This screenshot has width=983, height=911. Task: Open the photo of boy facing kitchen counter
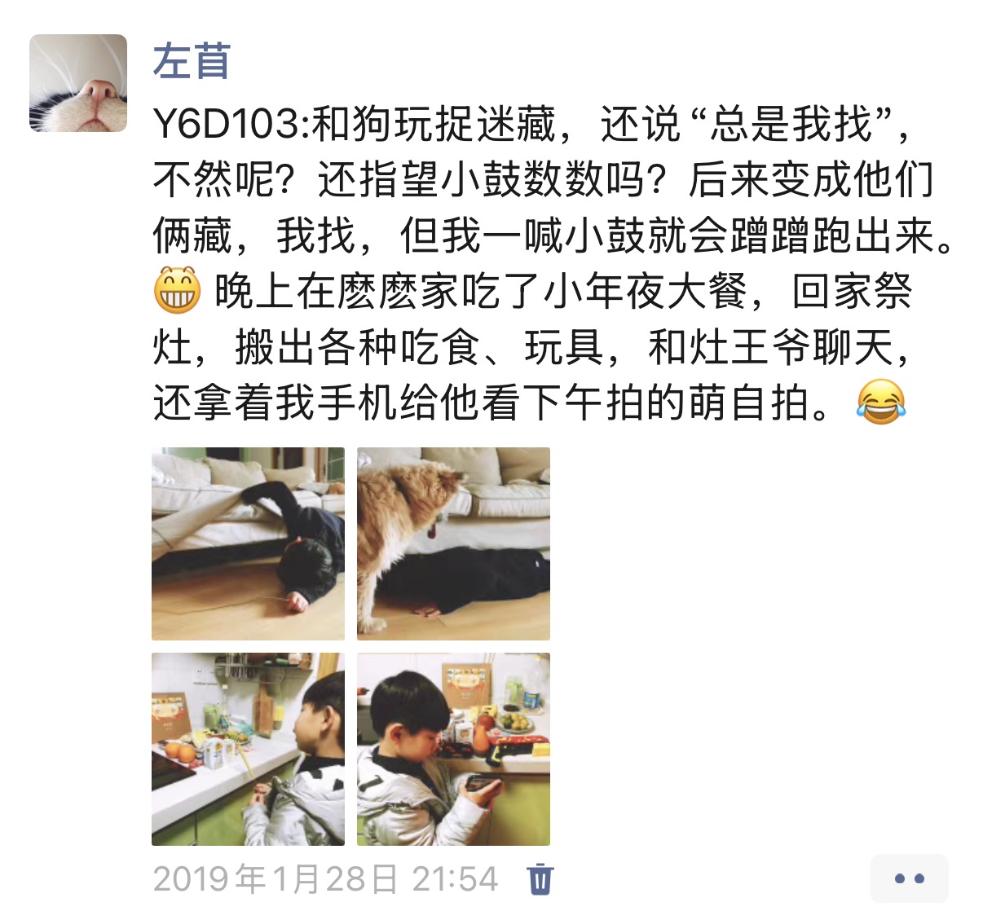click(248, 749)
